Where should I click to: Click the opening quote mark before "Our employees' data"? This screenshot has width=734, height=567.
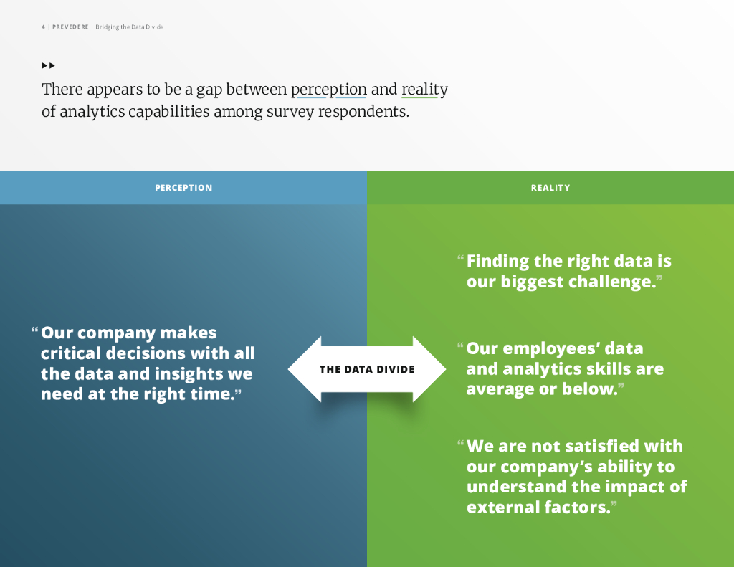pyautogui.click(x=460, y=347)
